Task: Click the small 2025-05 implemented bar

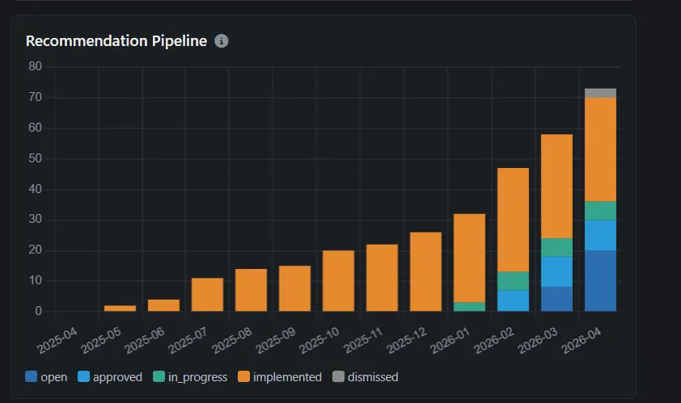Action: click(120, 309)
